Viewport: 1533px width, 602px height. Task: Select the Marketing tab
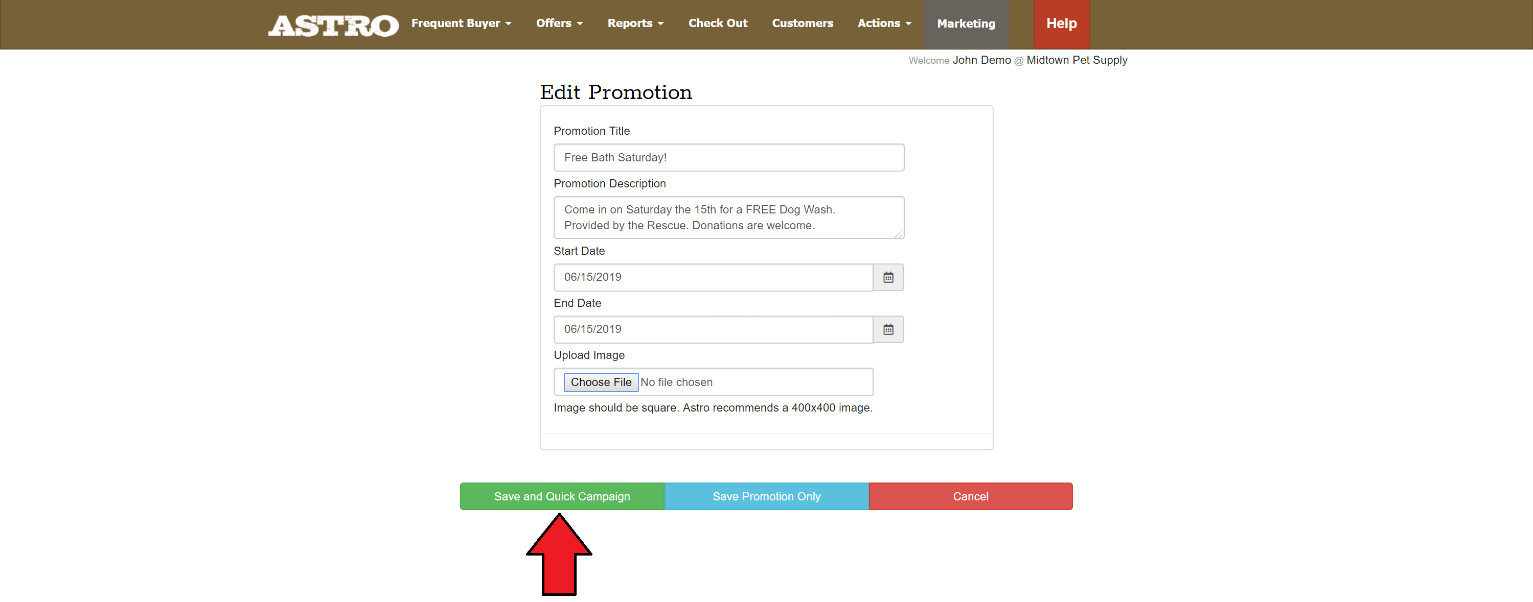(x=965, y=24)
